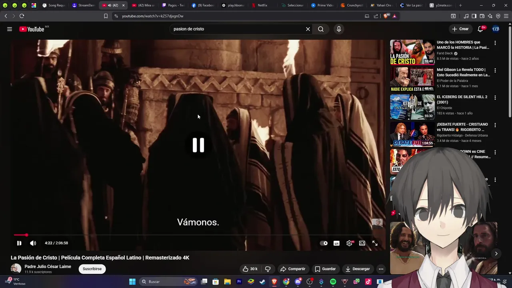Open options for Mel Gibson video
Viewport: 512px width, 288px height.
pos(495,70)
